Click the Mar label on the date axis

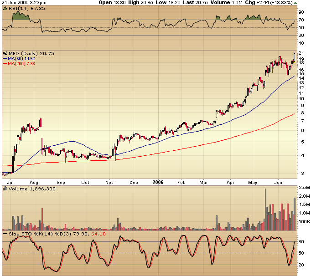tap(203, 183)
